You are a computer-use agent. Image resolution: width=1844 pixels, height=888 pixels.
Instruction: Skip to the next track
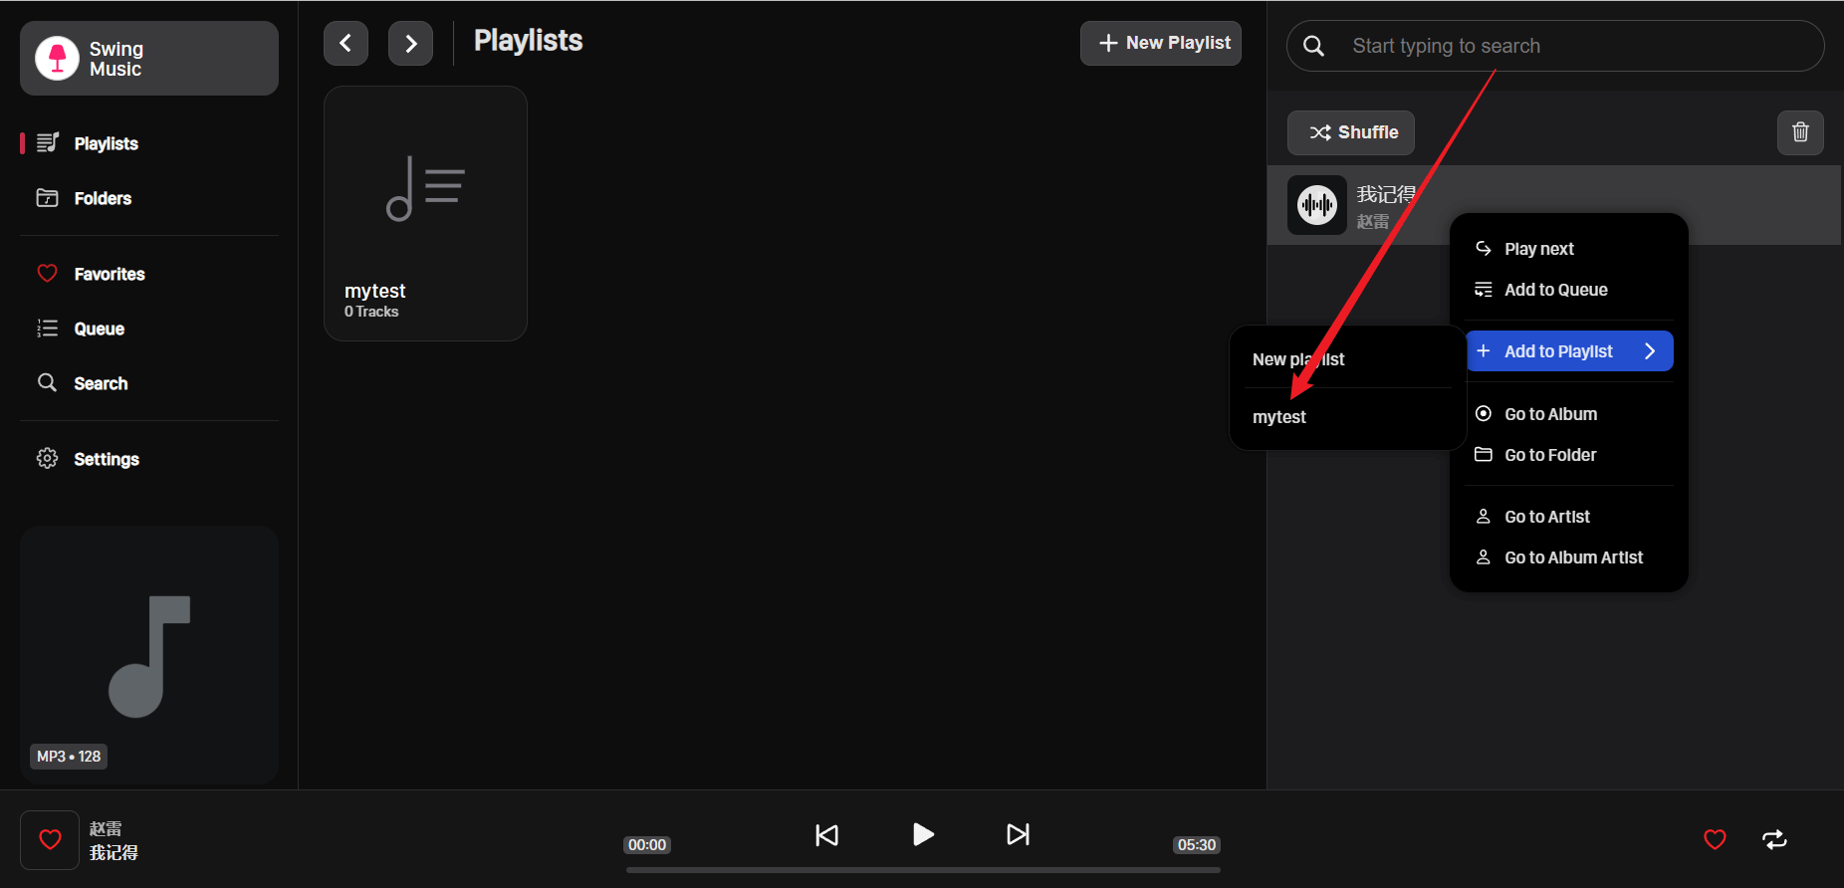pos(1018,834)
